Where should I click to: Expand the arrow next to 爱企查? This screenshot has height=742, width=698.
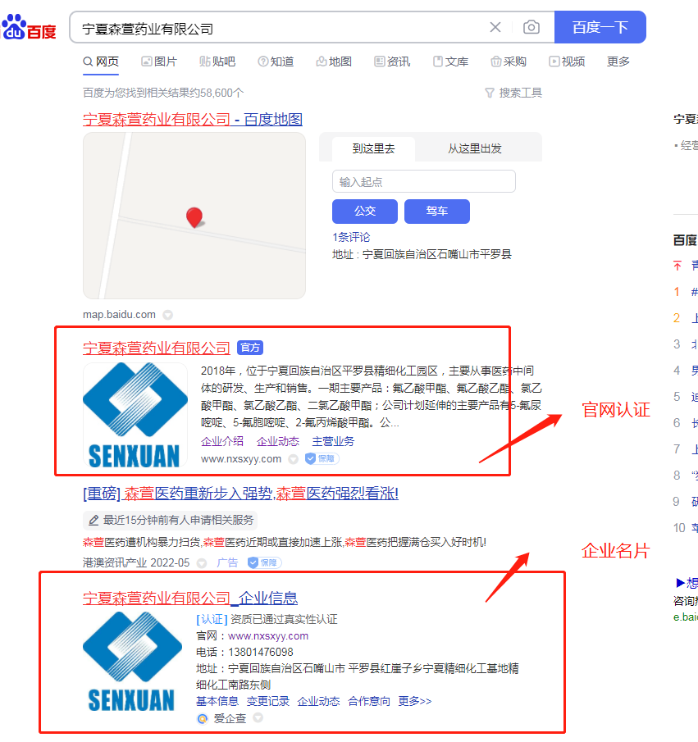point(258,718)
